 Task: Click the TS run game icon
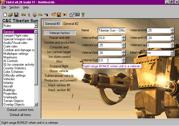point(65,15)
